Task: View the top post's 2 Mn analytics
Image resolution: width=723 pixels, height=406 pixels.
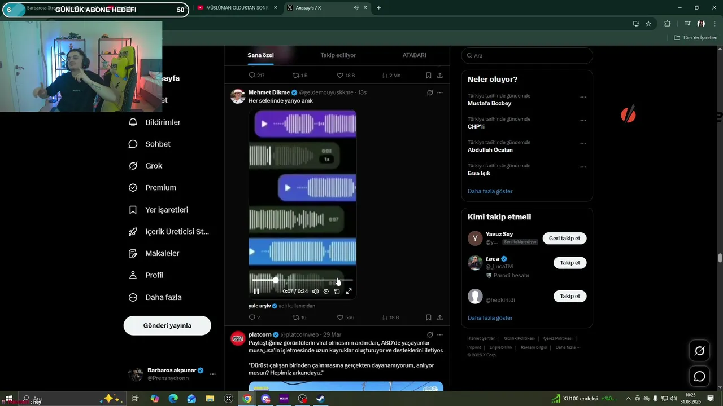Action: (391, 75)
